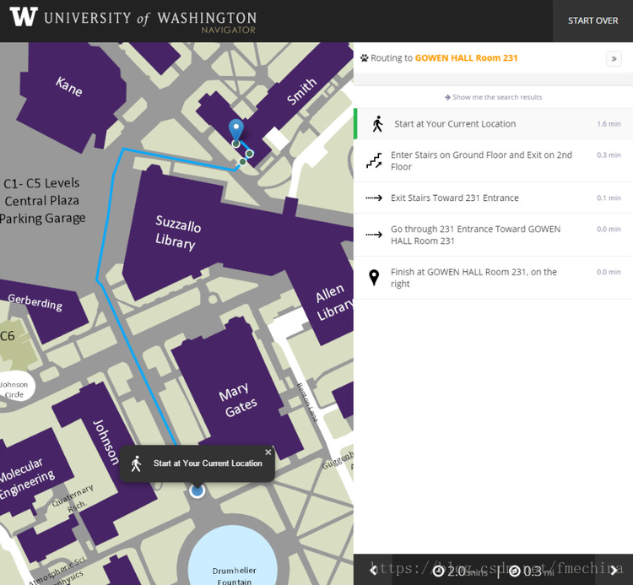Go to previous step with left arrow
The width and height of the screenshot is (633, 585).
pyautogui.click(x=373, y=570)
